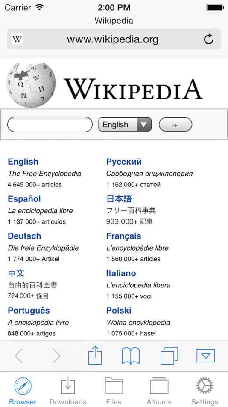
Task: Tap the text 'Wolna encyklopedia'
Action: tap(138, 322)
